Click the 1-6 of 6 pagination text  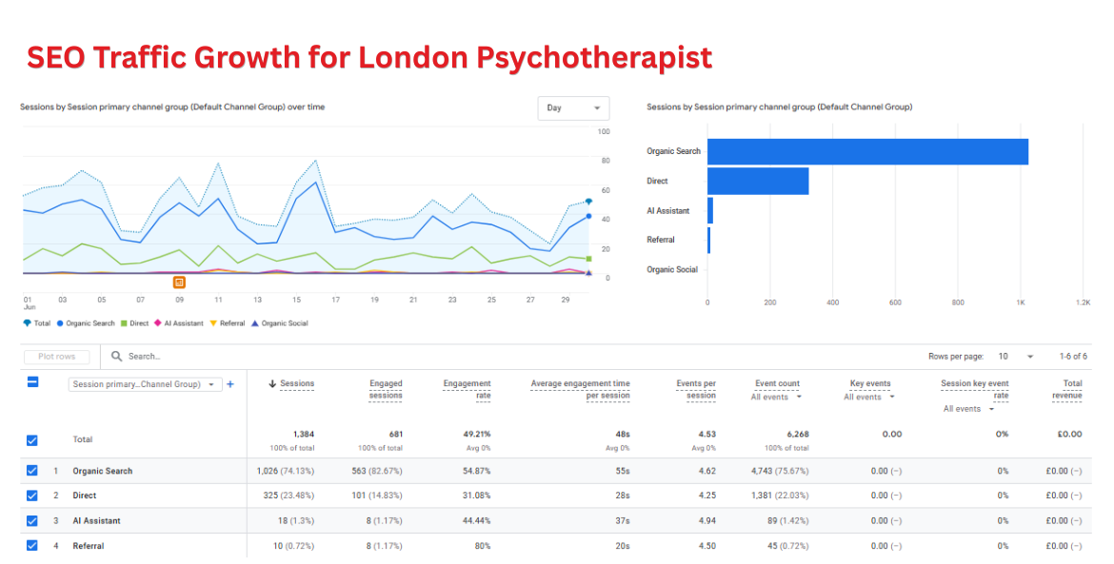coord(1073,356)
